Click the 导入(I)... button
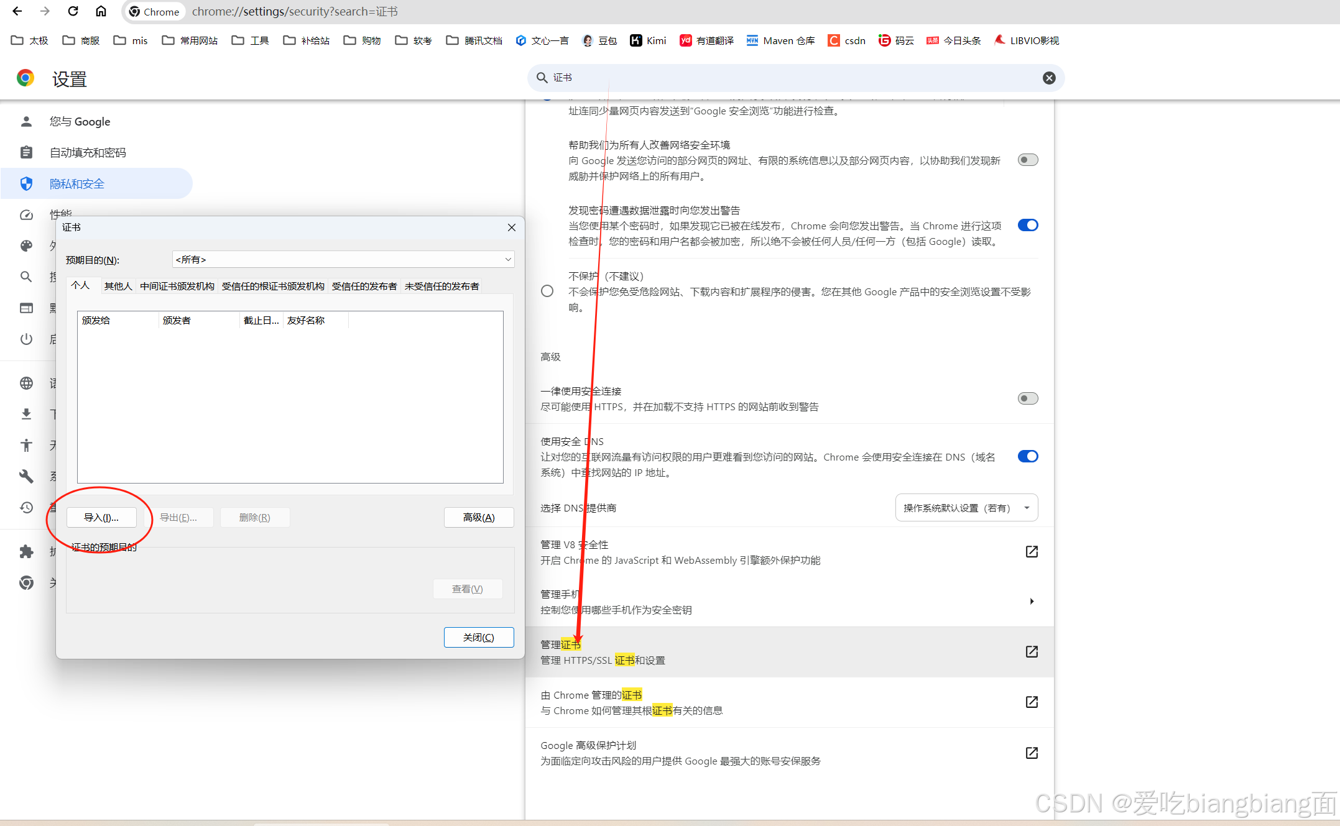Image resolution: width=1340 pixels, height=826 pixels. [x=101, y=517]
